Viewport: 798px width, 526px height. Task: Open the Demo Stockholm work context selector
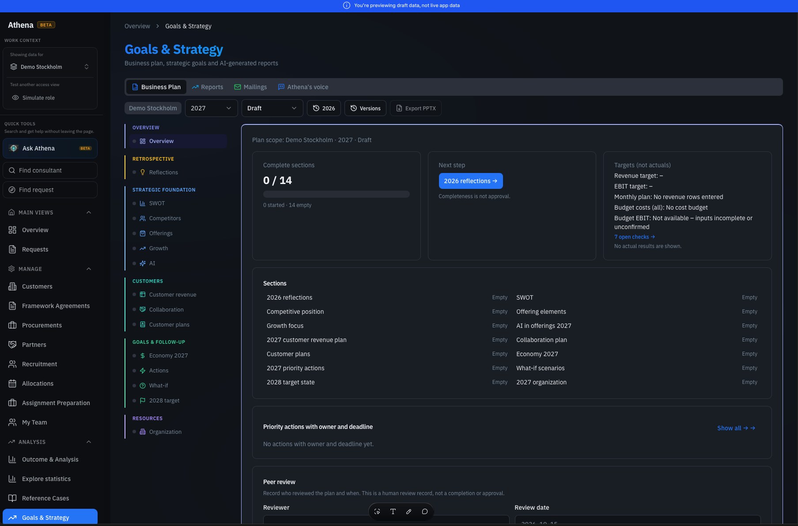click(50, 67)
